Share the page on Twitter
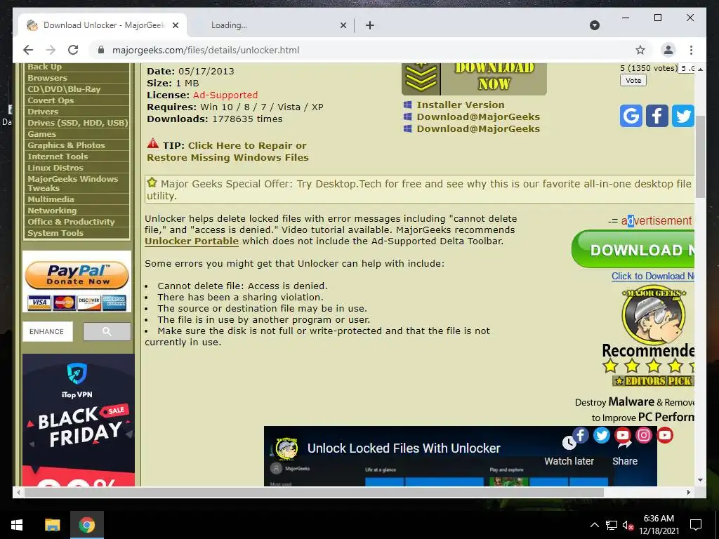Screen dimensions: 719x539 tap(682, 116)
